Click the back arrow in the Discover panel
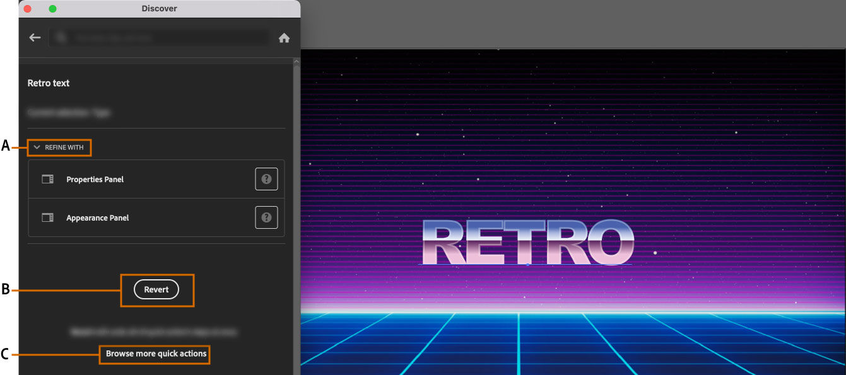 click(x=35, y=37)
